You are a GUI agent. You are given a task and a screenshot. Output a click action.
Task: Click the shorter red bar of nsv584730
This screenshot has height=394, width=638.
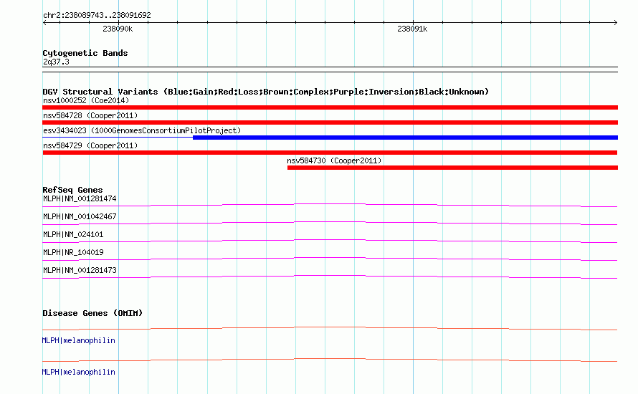(x=452, y=168)
